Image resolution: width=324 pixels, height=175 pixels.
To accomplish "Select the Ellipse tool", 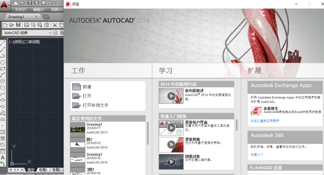I will [x=3, y=100].
